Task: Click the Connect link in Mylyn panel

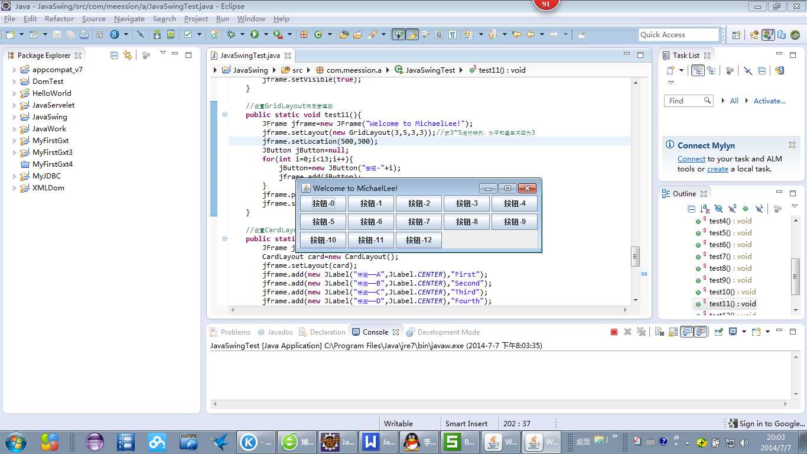Action: 691,159
